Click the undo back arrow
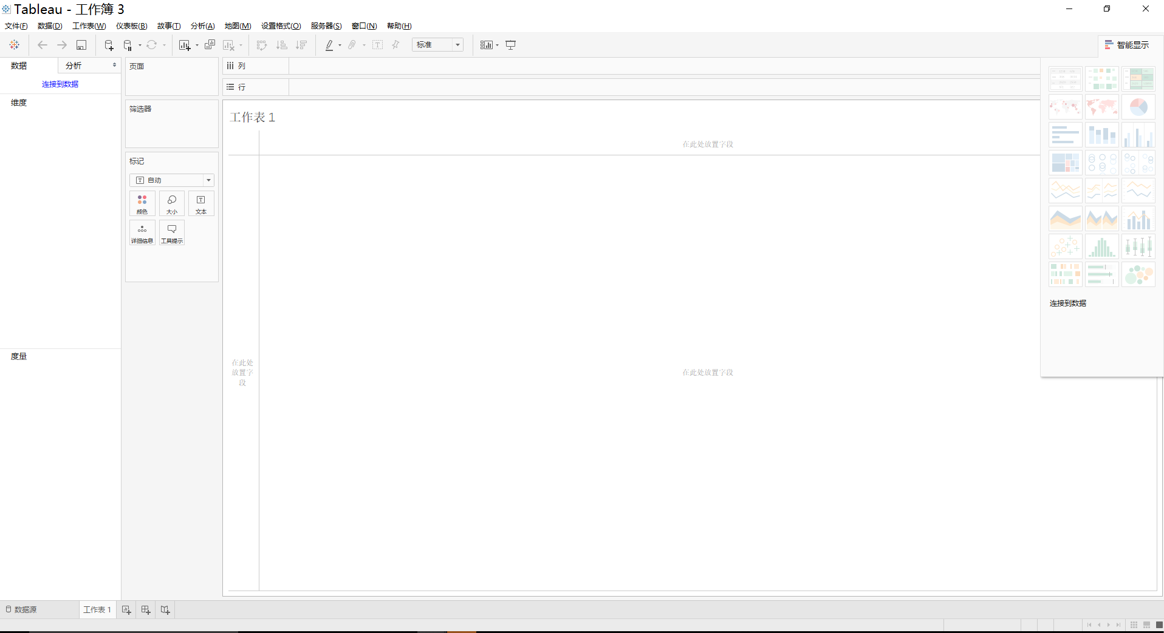The height and width of the screenshot is (633, 1164). click(x=43, y=45)
